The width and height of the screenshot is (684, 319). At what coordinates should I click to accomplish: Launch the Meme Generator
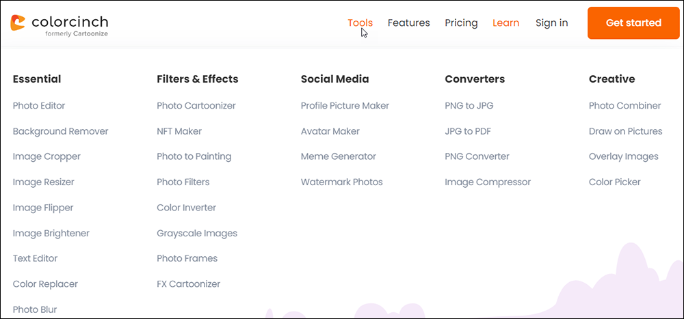coord(338,156)
